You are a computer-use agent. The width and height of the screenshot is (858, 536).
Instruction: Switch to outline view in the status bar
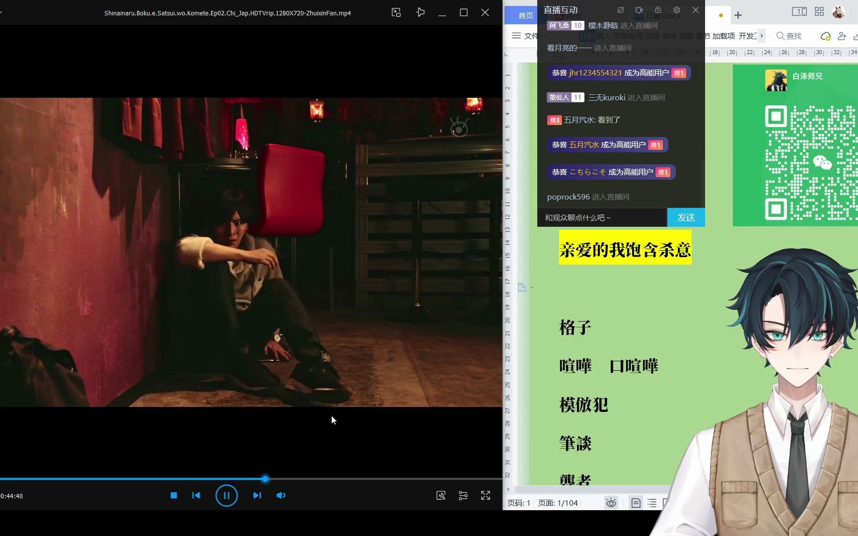coord(652,503)
